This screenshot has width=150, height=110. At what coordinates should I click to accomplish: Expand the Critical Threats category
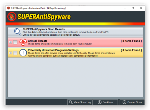pos(10,42)
